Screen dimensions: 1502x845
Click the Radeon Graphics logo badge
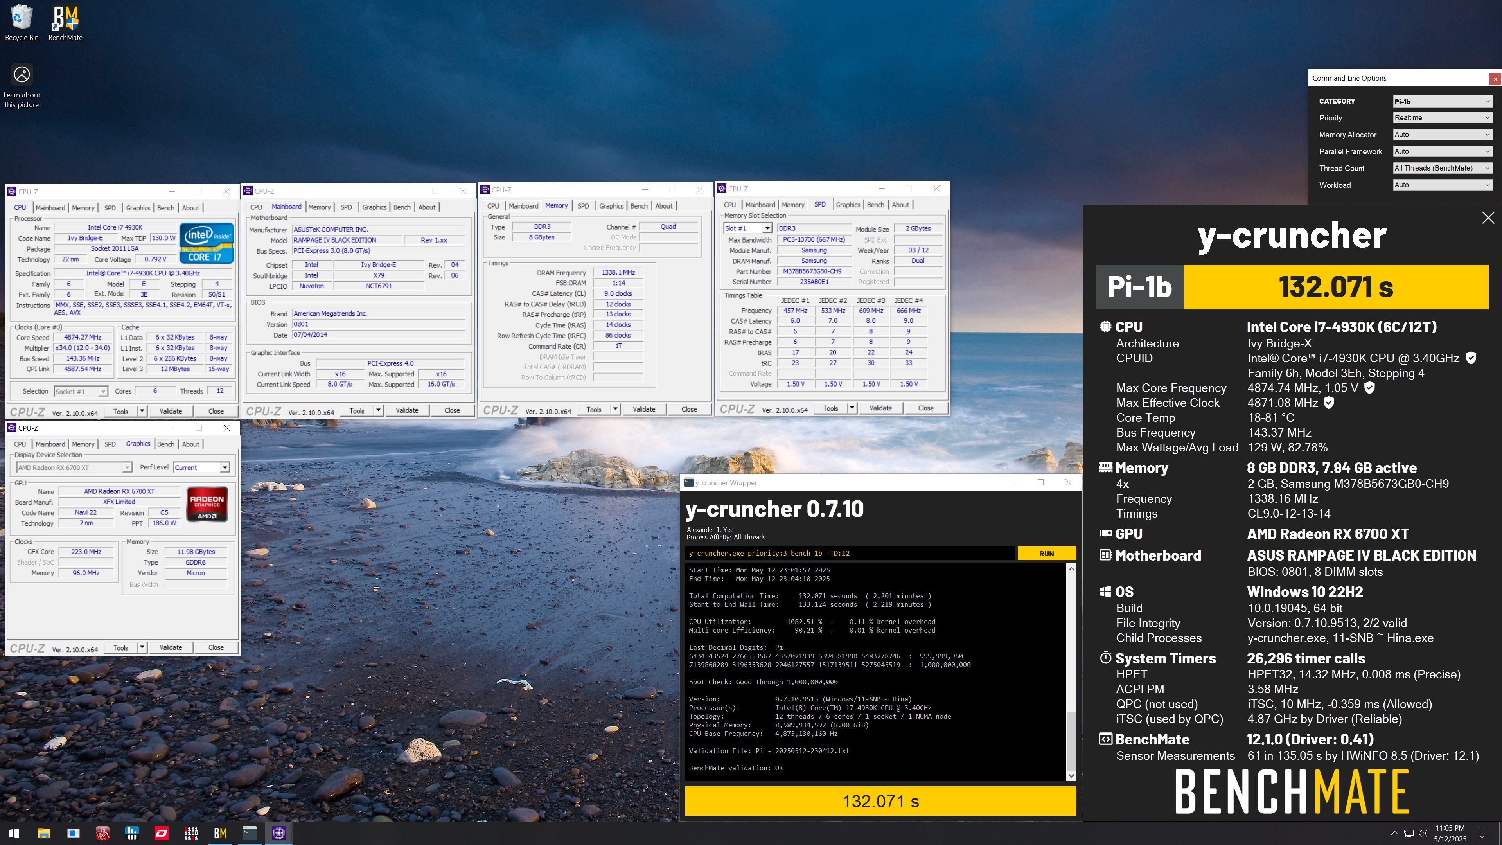(207, 504)
